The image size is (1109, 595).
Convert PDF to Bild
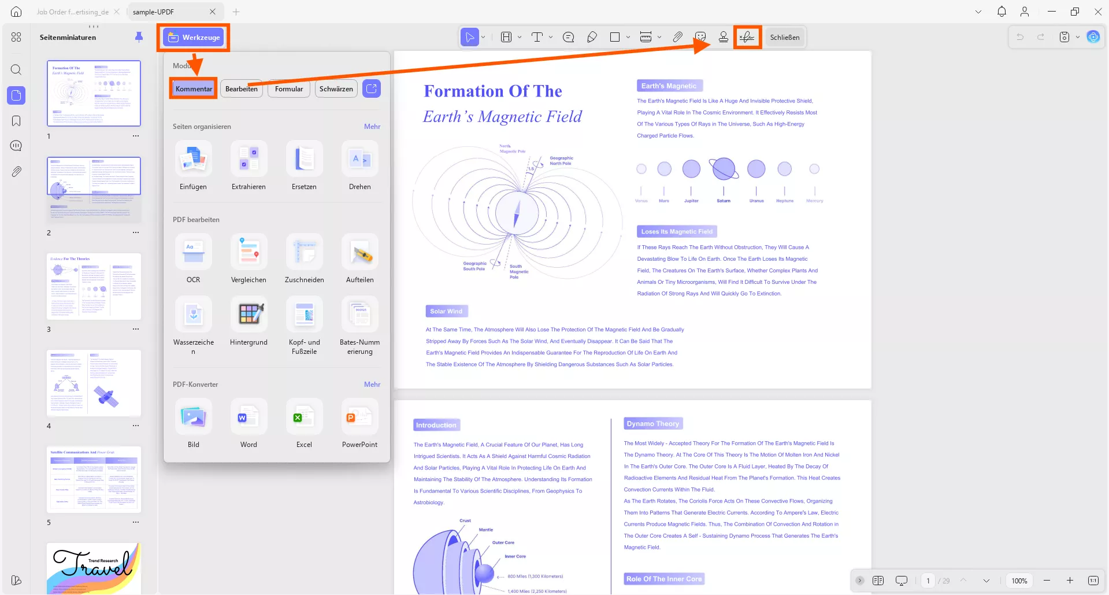193,416
